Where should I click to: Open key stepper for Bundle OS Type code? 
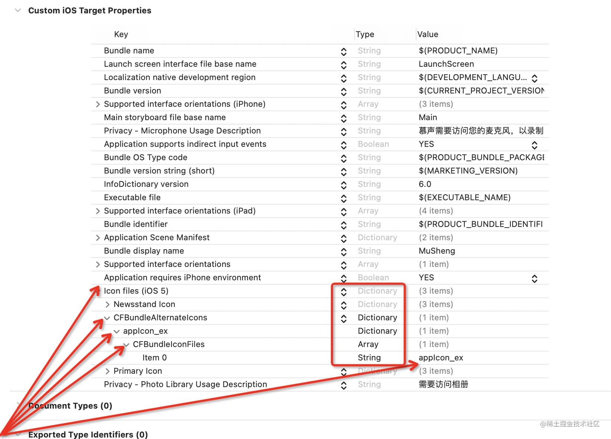tap(344, 158)
